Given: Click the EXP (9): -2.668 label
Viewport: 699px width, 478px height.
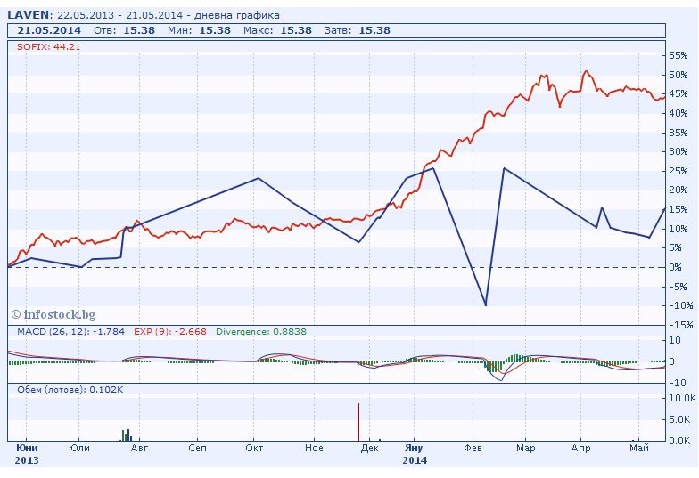Looking at the screenshot, I should click(170, 331).
